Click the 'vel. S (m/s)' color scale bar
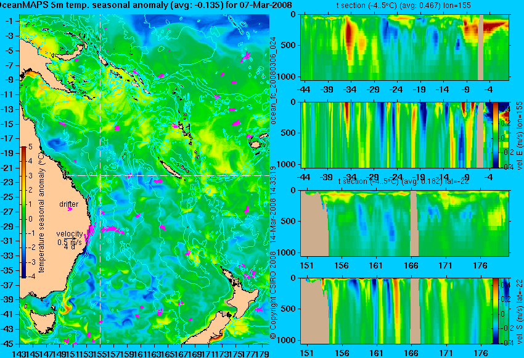The height and width of the screenshot is (358, 524). click(x=495, y=311)
